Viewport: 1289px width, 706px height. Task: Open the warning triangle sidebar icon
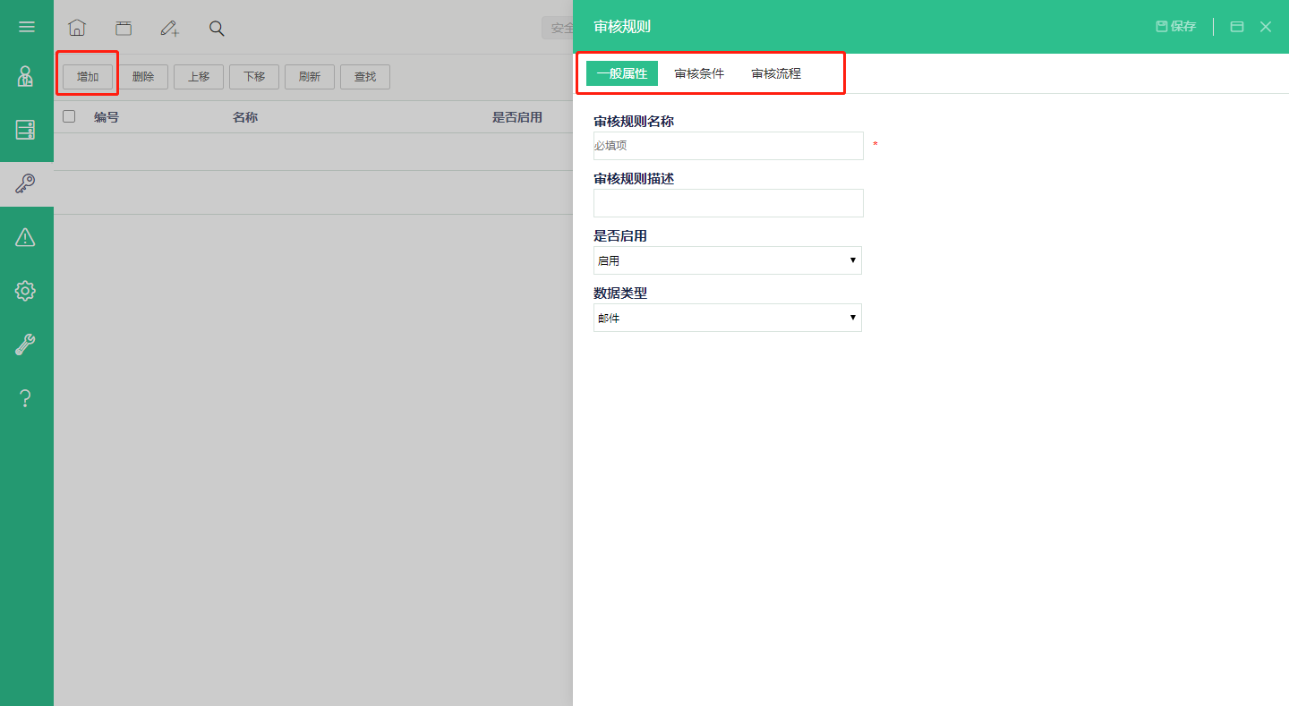point(26,237)
